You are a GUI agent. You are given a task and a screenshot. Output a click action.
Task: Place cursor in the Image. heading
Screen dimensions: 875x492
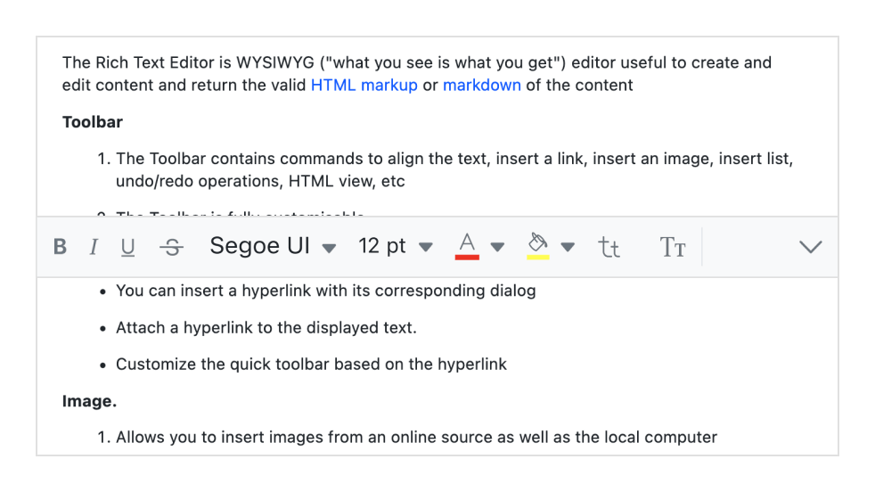[x=89, y=401]
